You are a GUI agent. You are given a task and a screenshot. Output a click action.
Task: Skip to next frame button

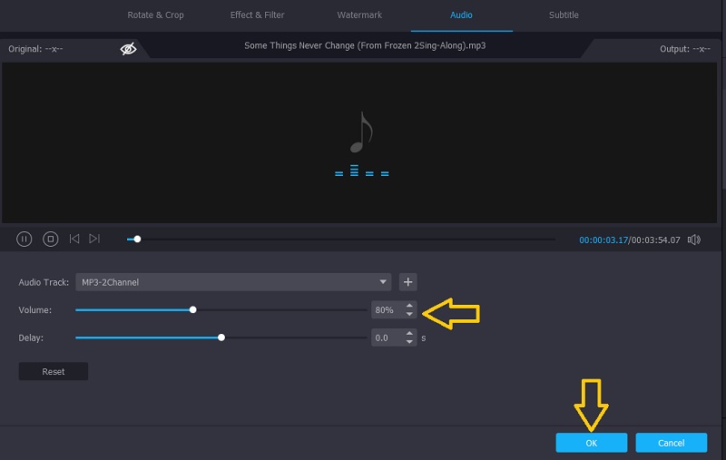coord(94,239)
